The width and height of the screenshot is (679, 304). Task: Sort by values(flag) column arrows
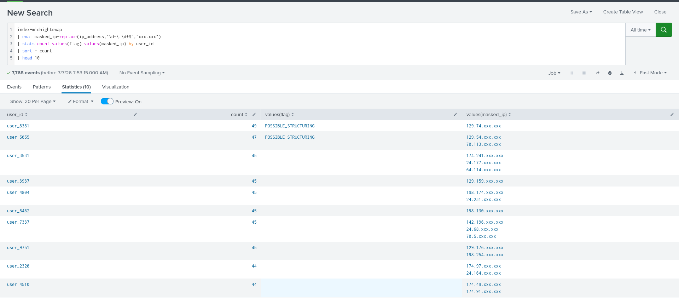(x=292, y=115)
